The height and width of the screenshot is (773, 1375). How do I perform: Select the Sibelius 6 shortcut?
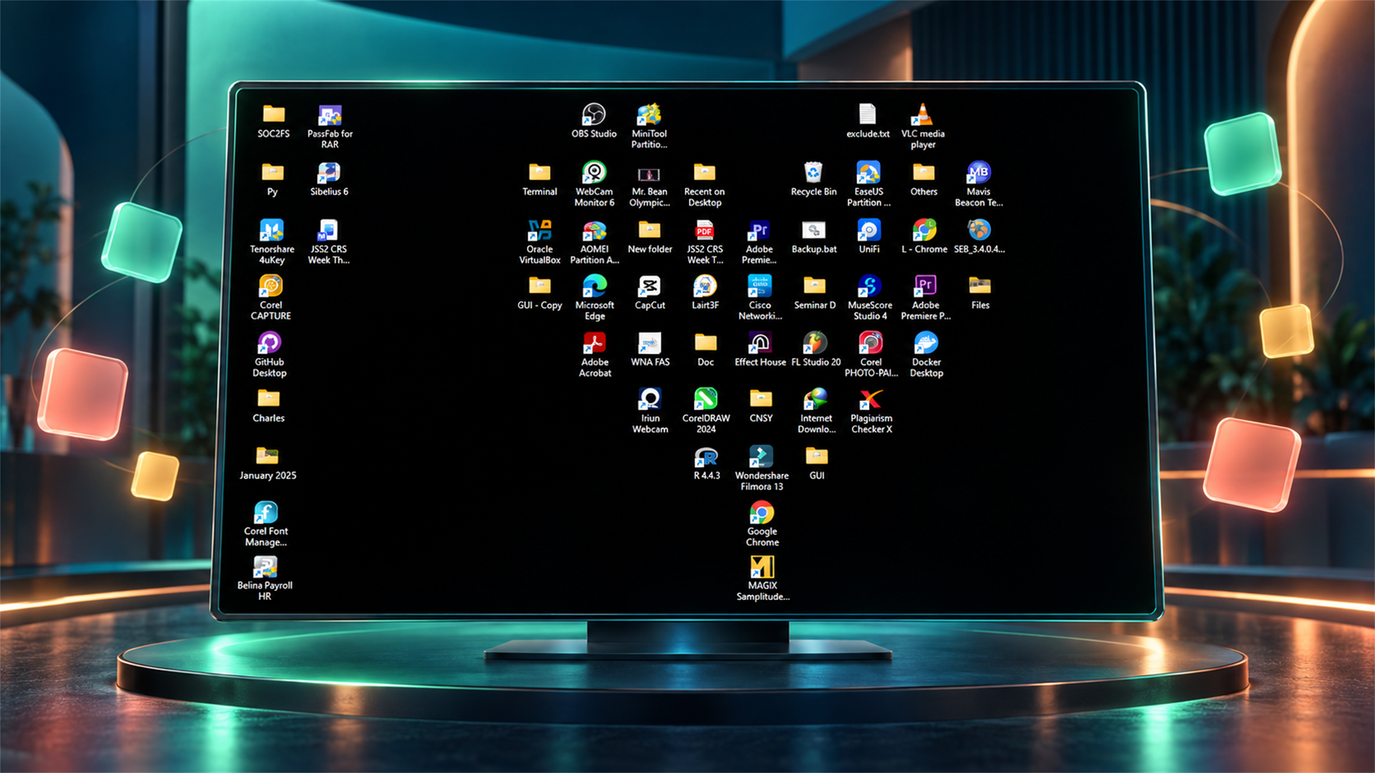(329, 173)
